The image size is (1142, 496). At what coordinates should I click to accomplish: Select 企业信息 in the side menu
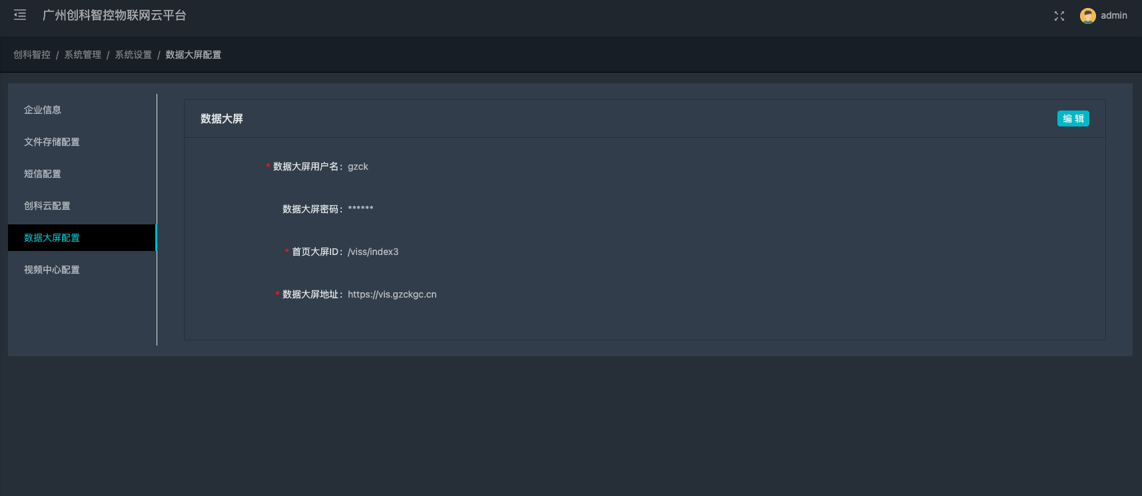(x=43, y=110)
